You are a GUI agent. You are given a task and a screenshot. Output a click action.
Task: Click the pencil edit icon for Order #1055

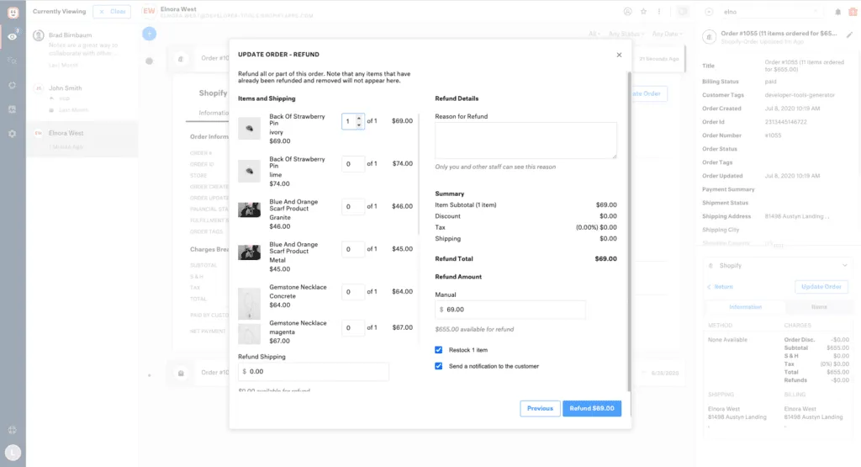[x=849, y=35]
